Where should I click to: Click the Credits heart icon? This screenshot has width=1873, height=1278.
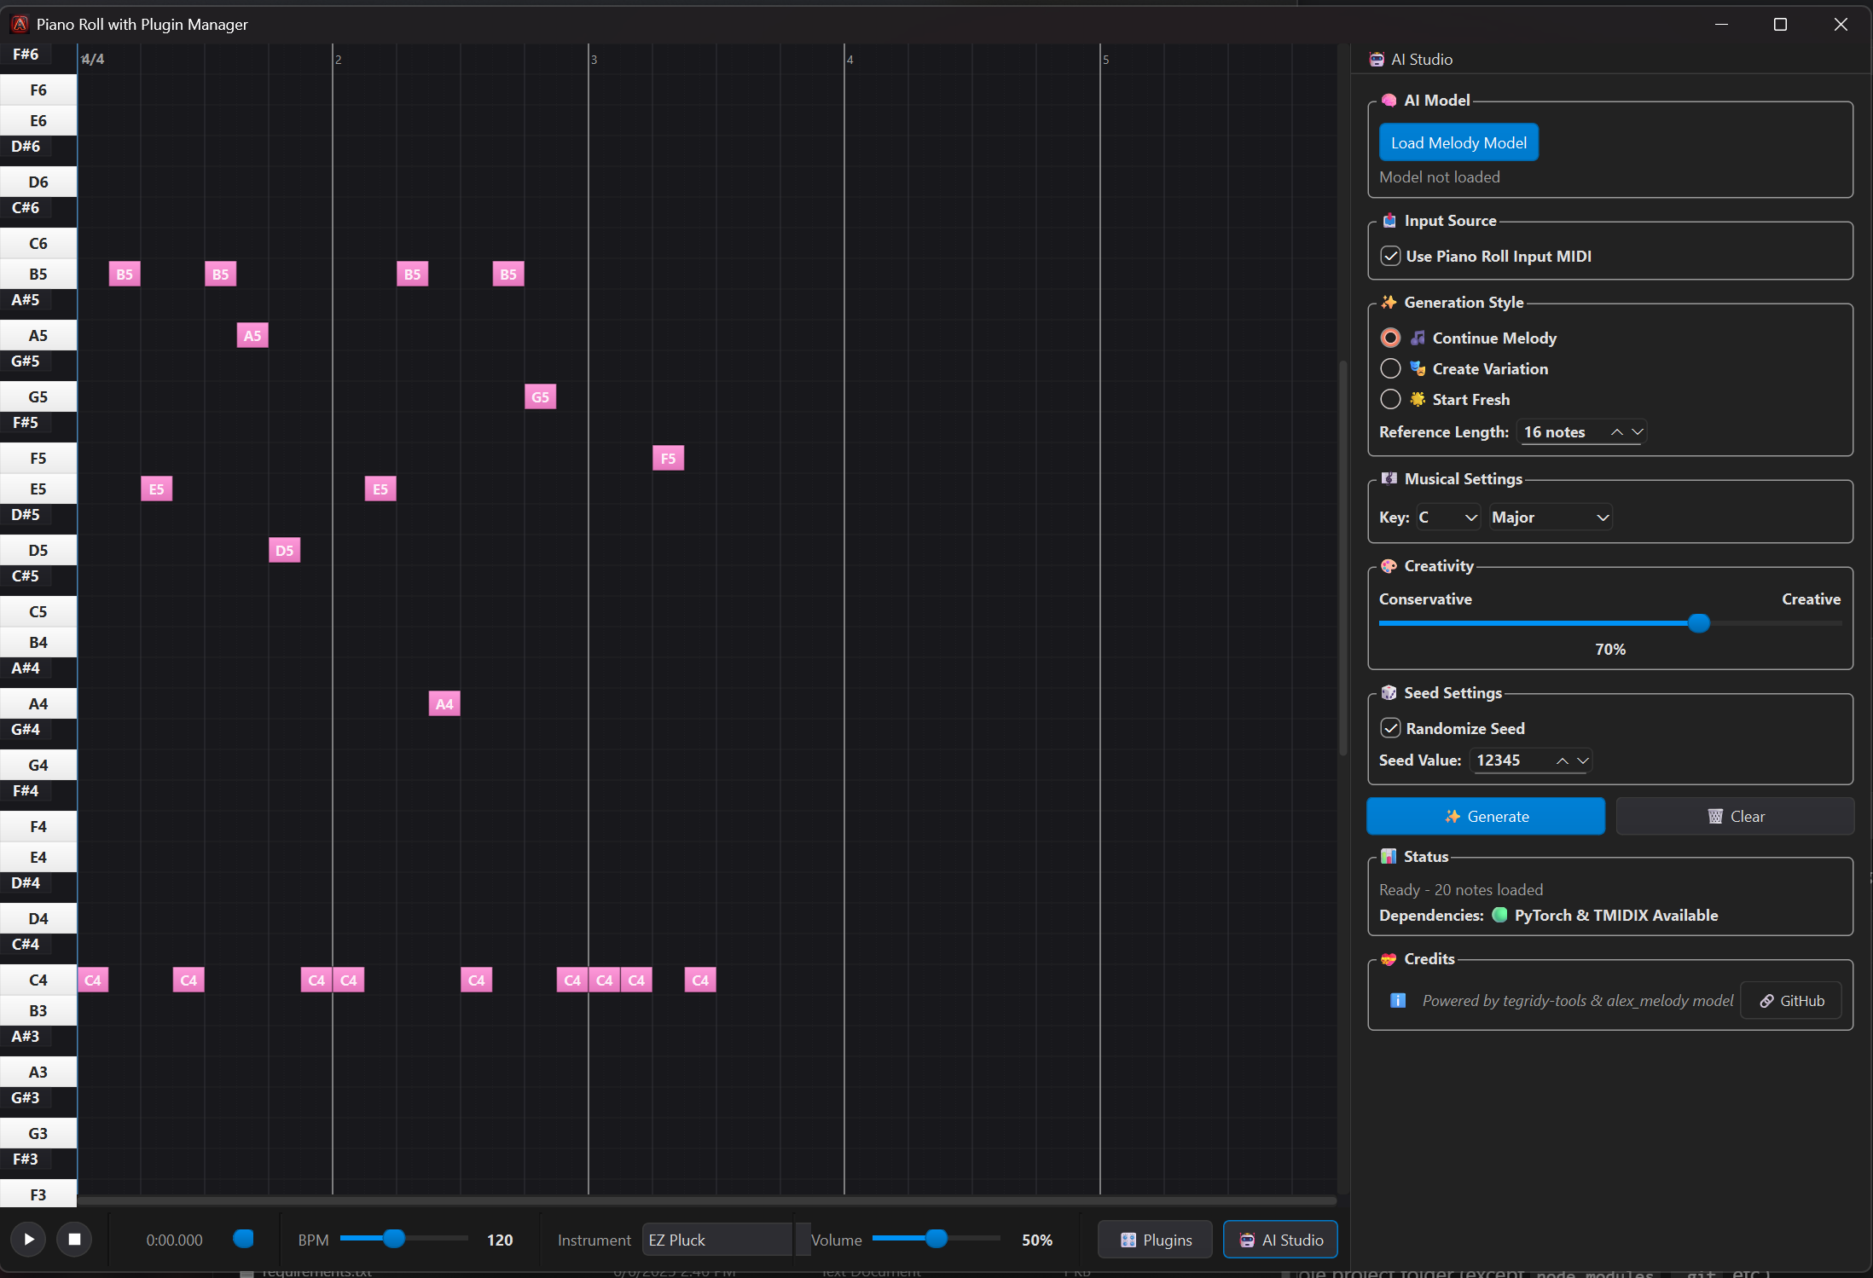[1389, 958]
